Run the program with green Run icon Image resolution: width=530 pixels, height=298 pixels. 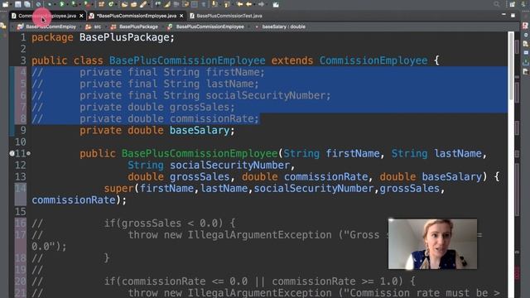(62, 4)
